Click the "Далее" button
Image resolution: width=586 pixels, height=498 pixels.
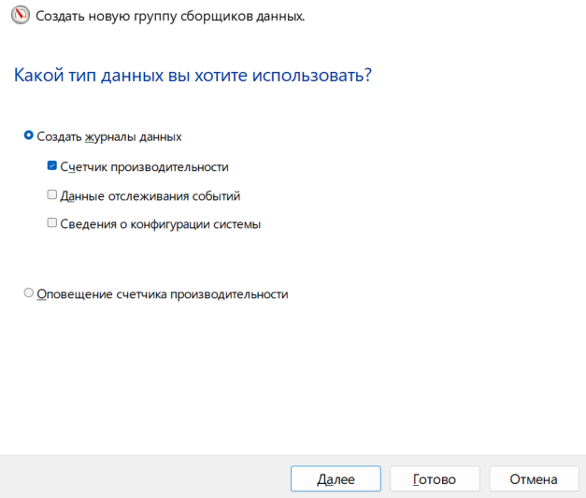tap(336, 478)
